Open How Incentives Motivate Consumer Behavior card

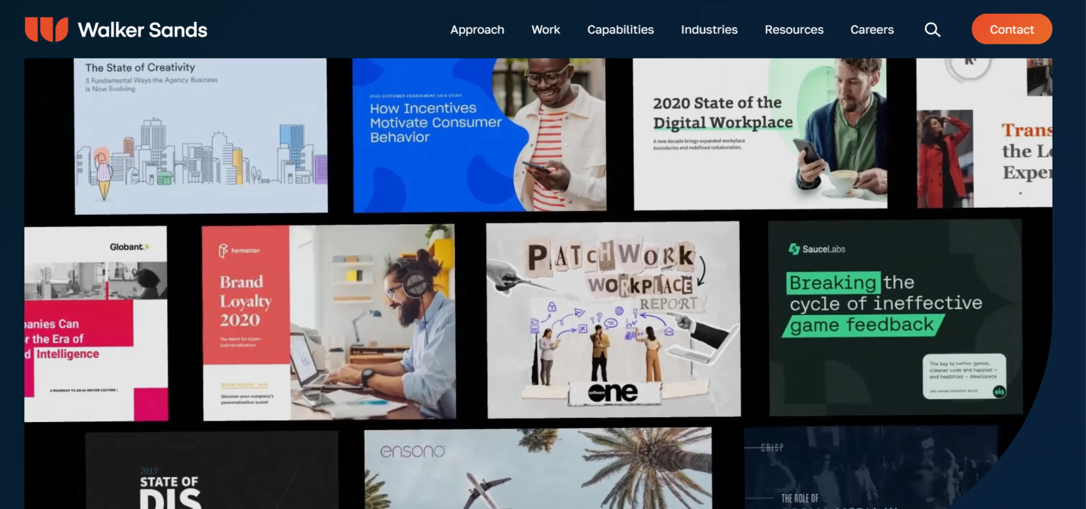click(x=479, y=135)
